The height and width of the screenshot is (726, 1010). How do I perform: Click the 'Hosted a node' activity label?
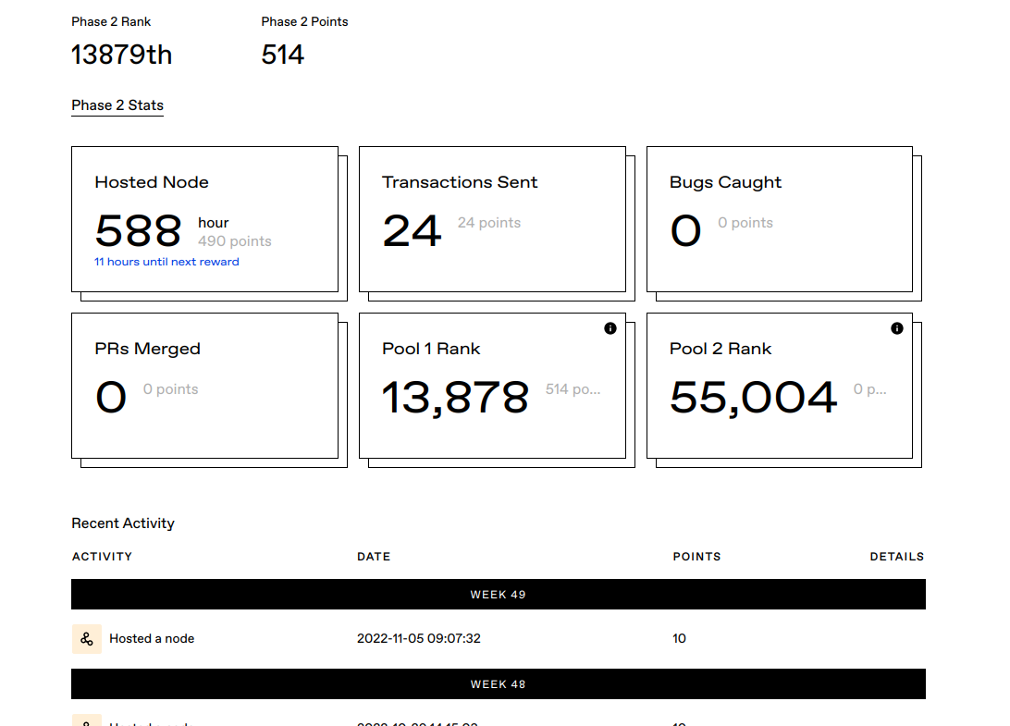[152, 638]
